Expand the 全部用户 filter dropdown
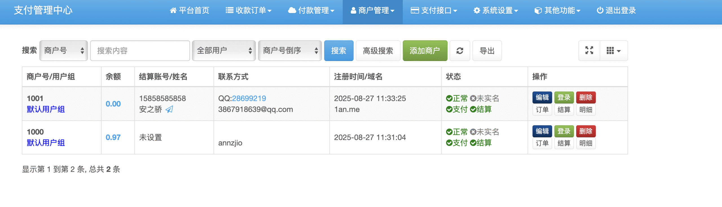The width and height of the screenshot is (722, 207). click(224, 51)
